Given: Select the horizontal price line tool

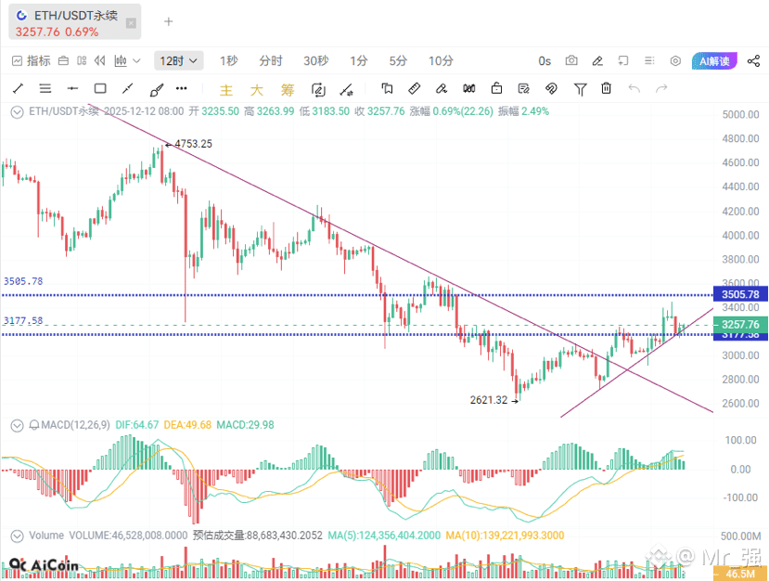Looking at the screenshot, I should [72, 89].
